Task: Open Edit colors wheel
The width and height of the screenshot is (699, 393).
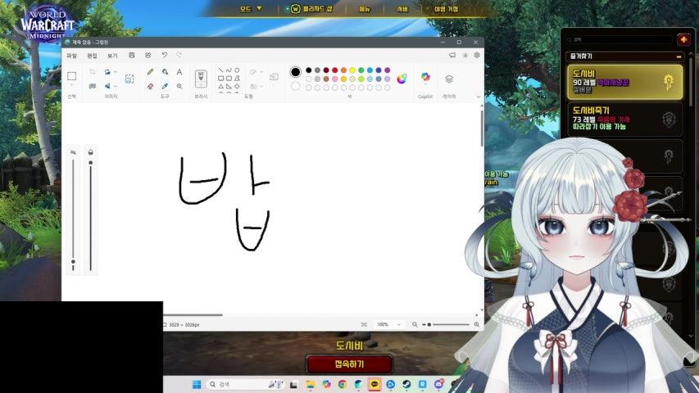Action: [x=402, y=79]
